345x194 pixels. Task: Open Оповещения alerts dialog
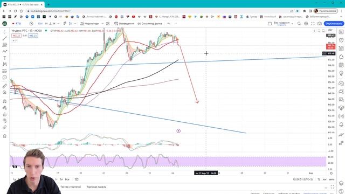point(124,24)
